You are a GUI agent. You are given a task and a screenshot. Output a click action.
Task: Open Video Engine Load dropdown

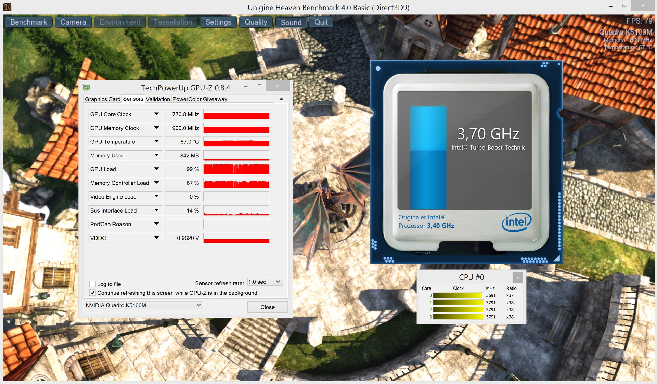(156, 196)
